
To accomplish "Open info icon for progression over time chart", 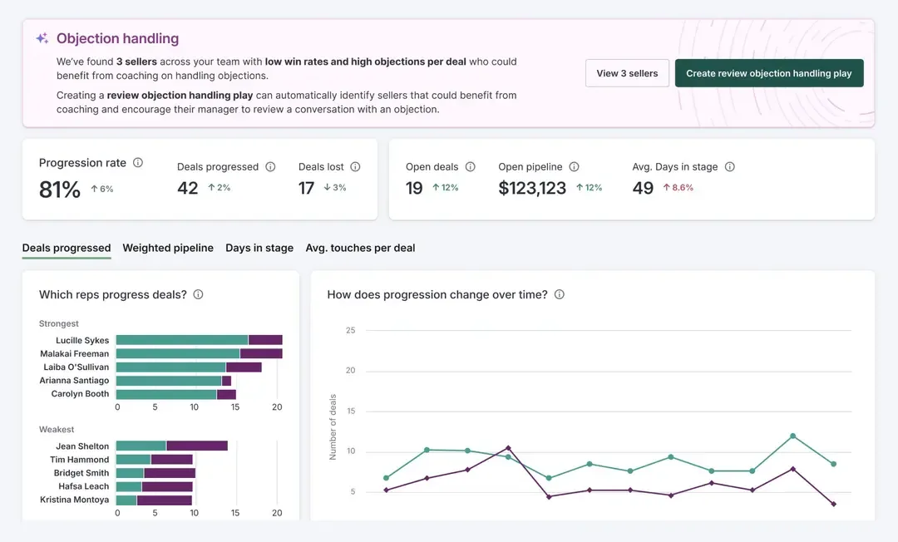I will [x=559, y=294].
